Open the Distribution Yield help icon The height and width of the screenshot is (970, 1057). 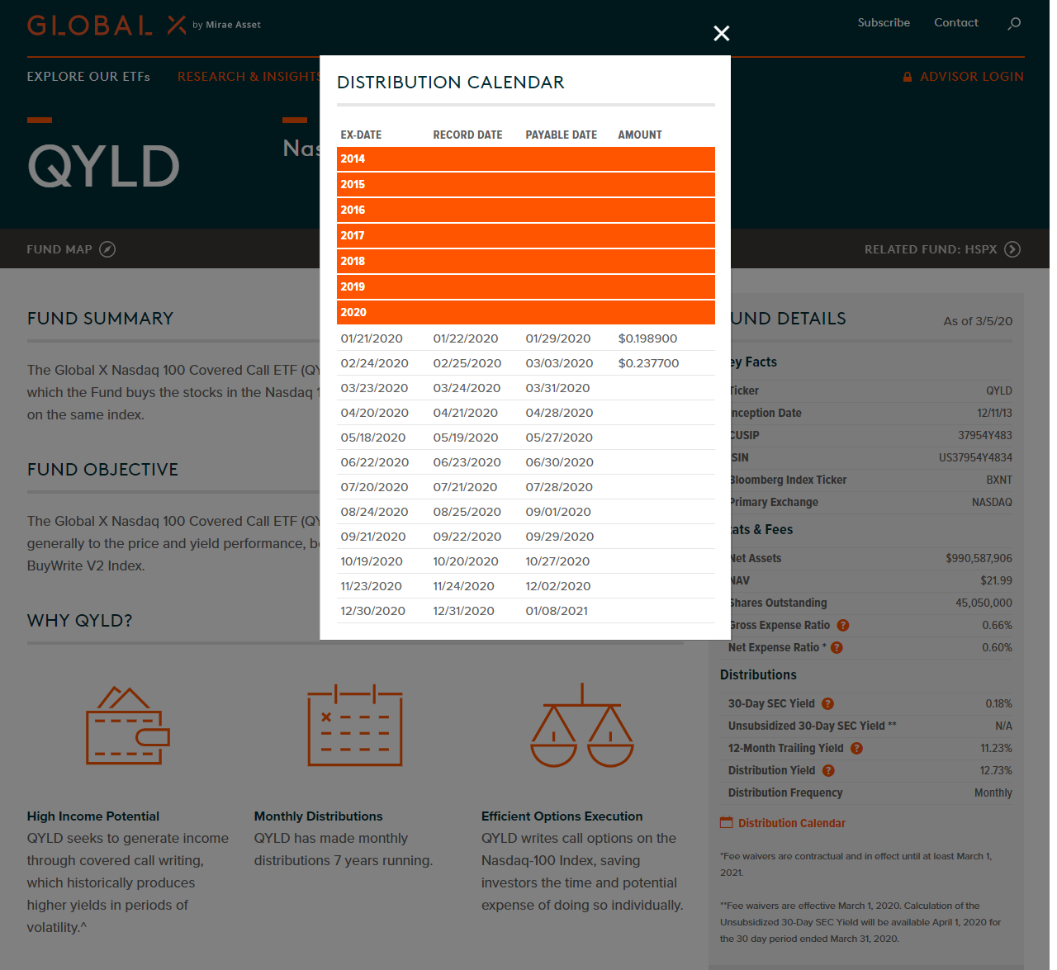click(x=828, y=771)
